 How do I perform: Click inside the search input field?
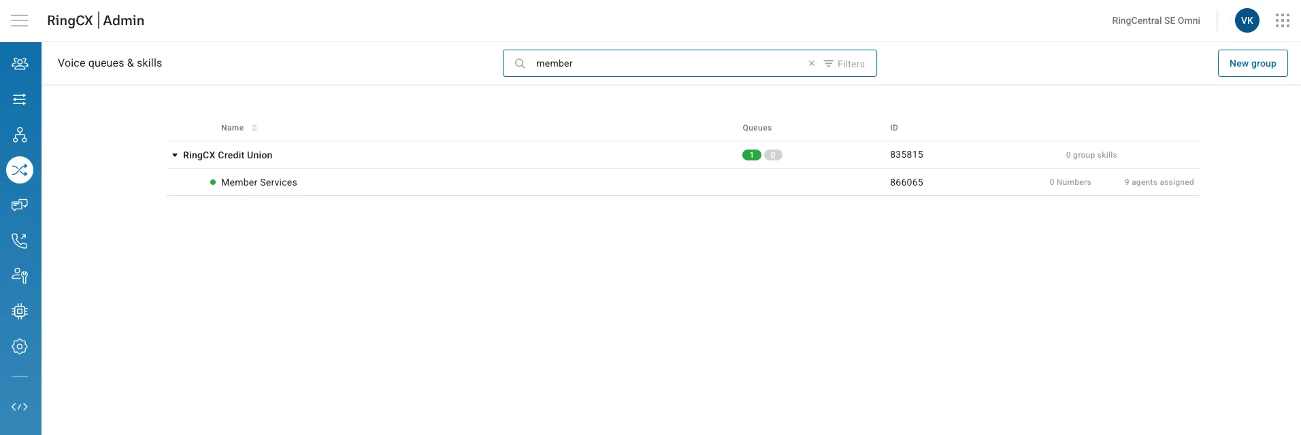click(667, 63)
